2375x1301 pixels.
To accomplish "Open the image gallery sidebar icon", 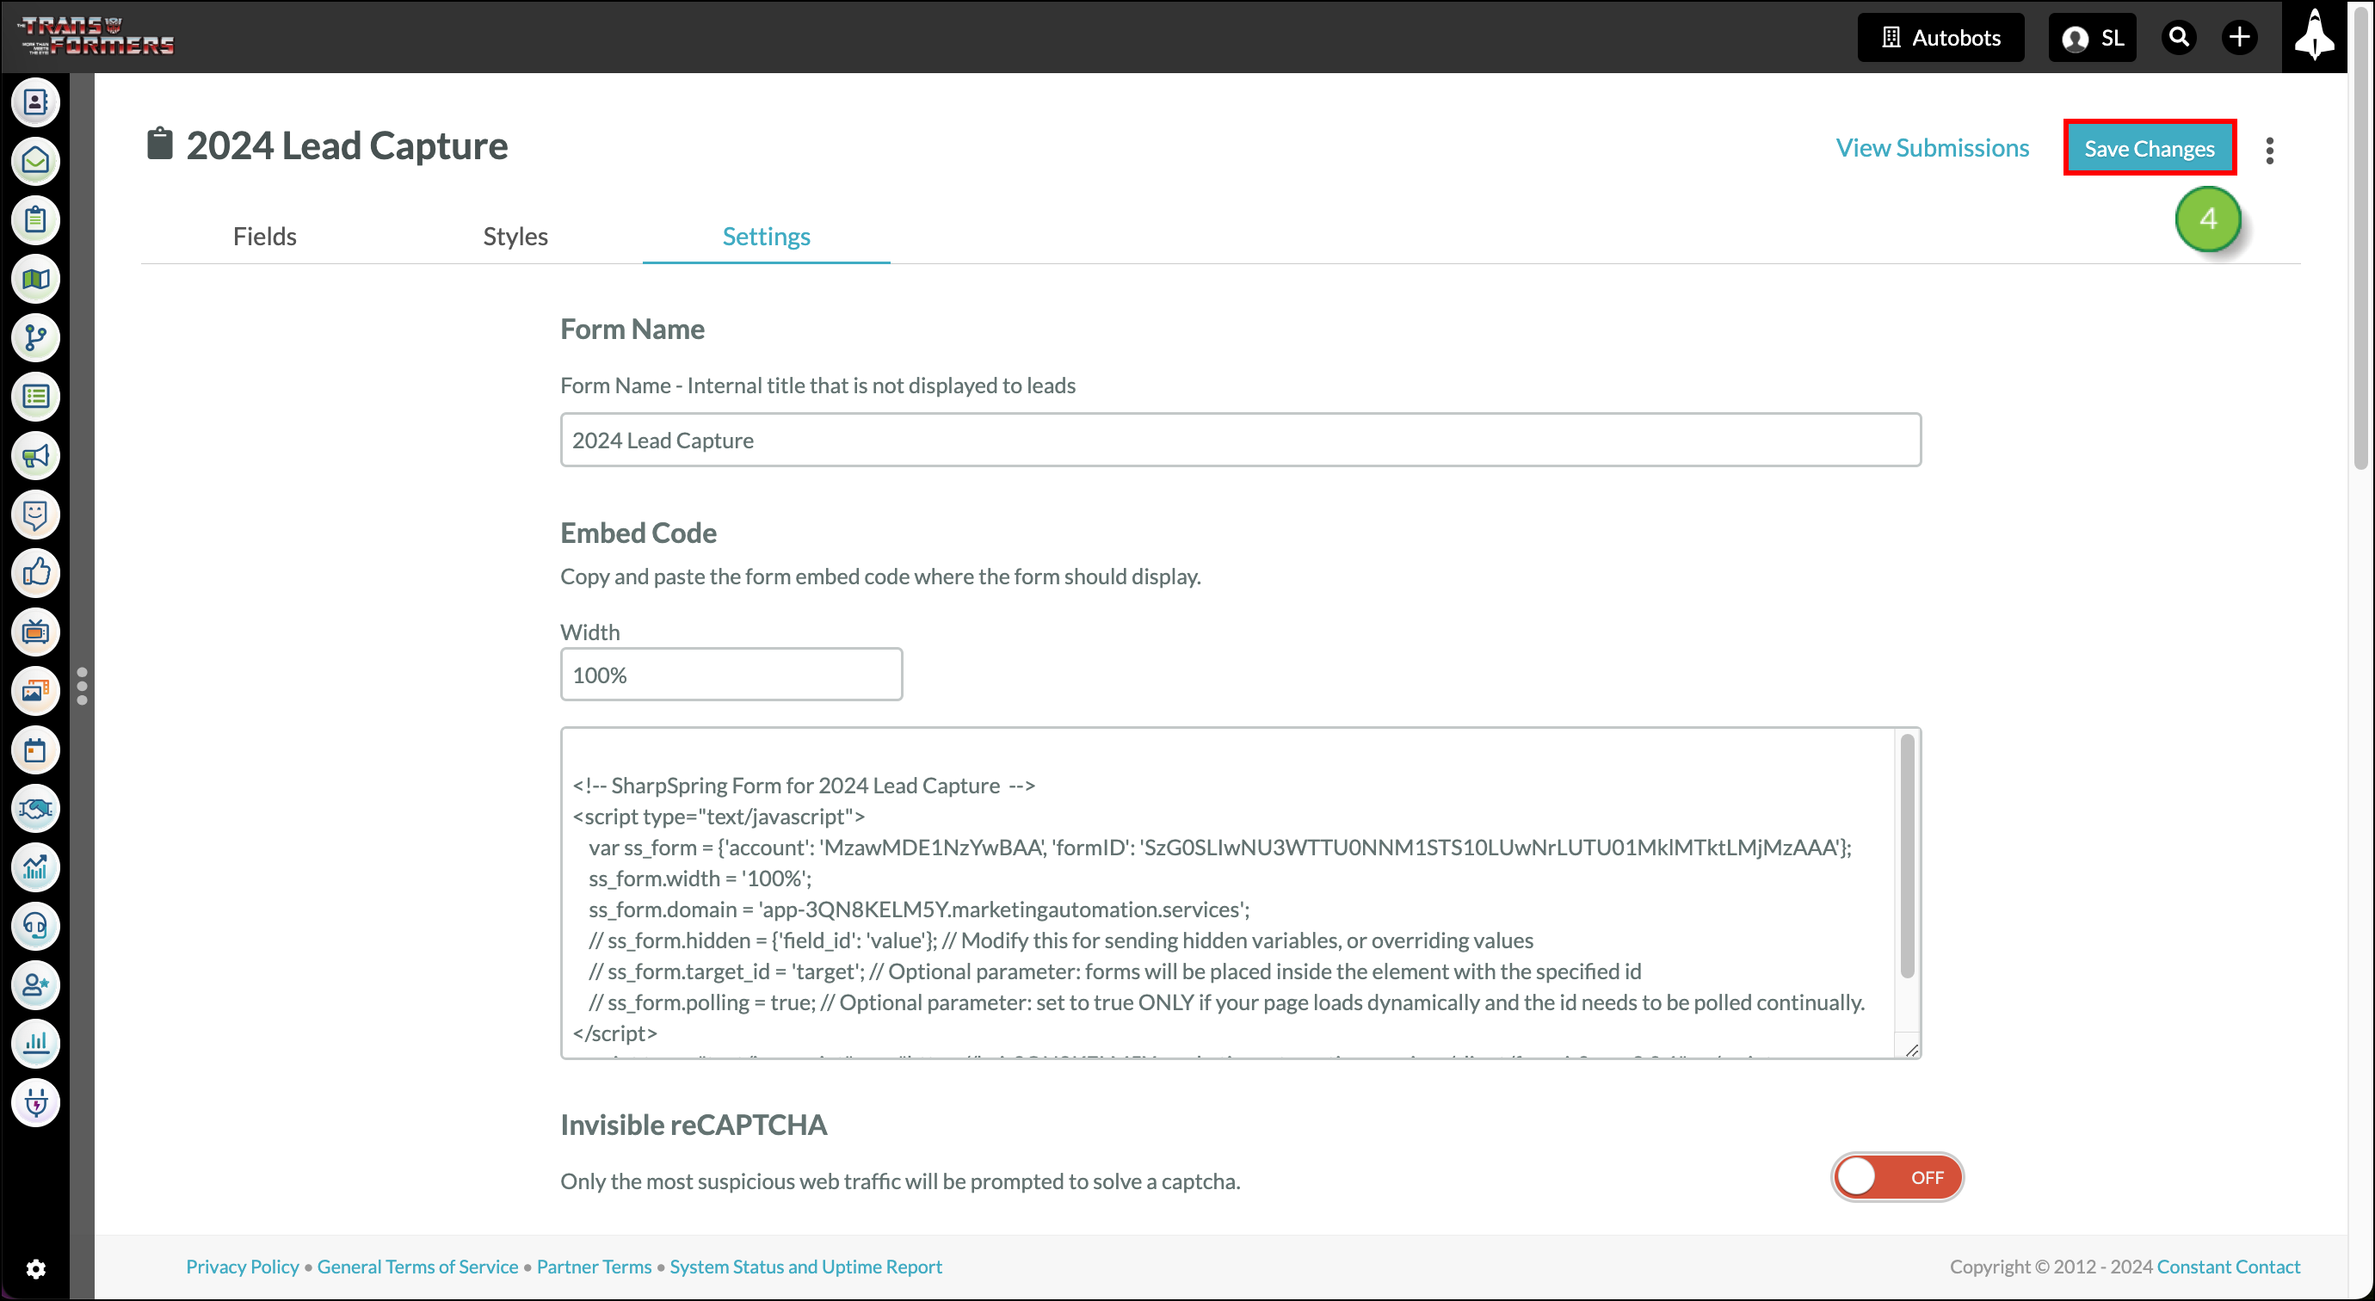I will coord(35,692).
